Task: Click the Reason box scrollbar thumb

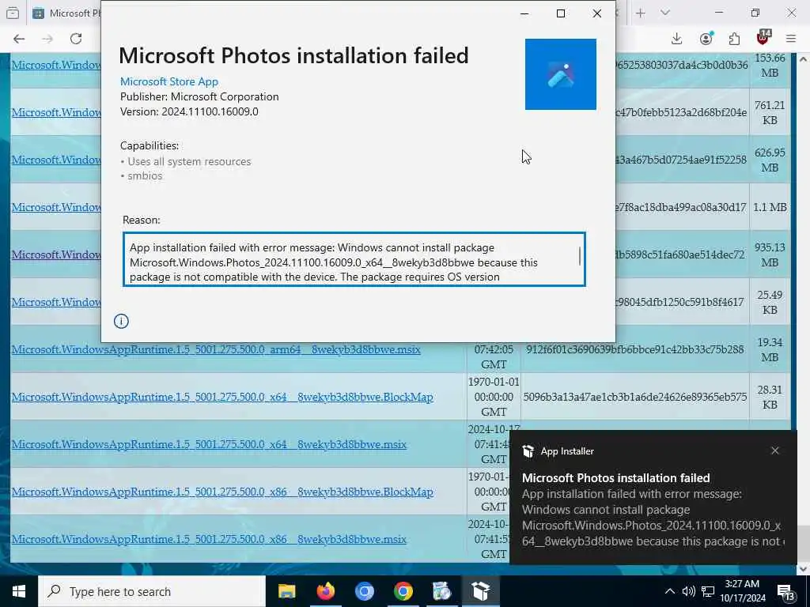Action: pyautogui.click(x=580, y=256)
